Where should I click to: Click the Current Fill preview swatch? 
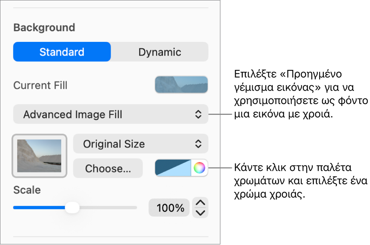[181, 85]
